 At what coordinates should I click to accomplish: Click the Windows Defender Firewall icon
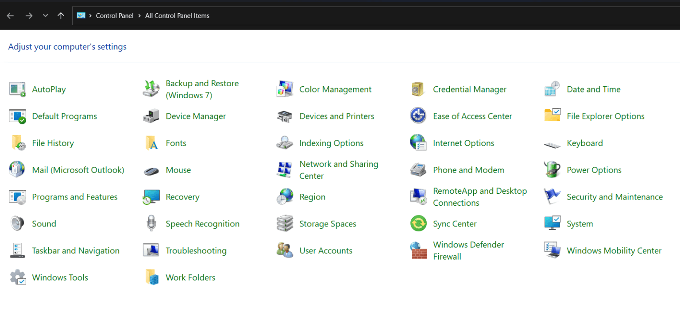(x=418, y=251)
